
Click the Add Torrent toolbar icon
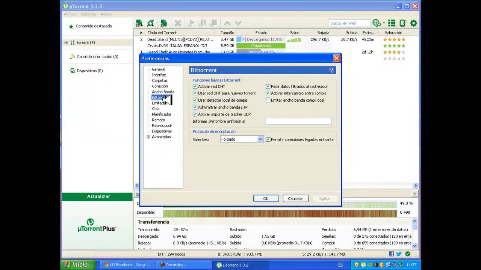(139, 23)
